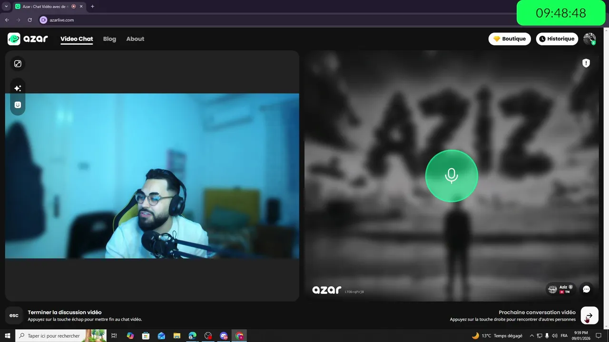609x342 pixels.
Task: Click the microphone tray icon
Action: [x=547, y=336]
